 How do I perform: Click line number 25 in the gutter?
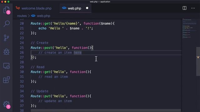pyautogui.click(x=22, y=48)
